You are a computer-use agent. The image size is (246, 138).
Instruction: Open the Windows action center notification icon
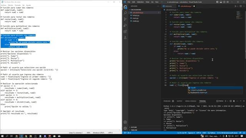coord(242,136)
